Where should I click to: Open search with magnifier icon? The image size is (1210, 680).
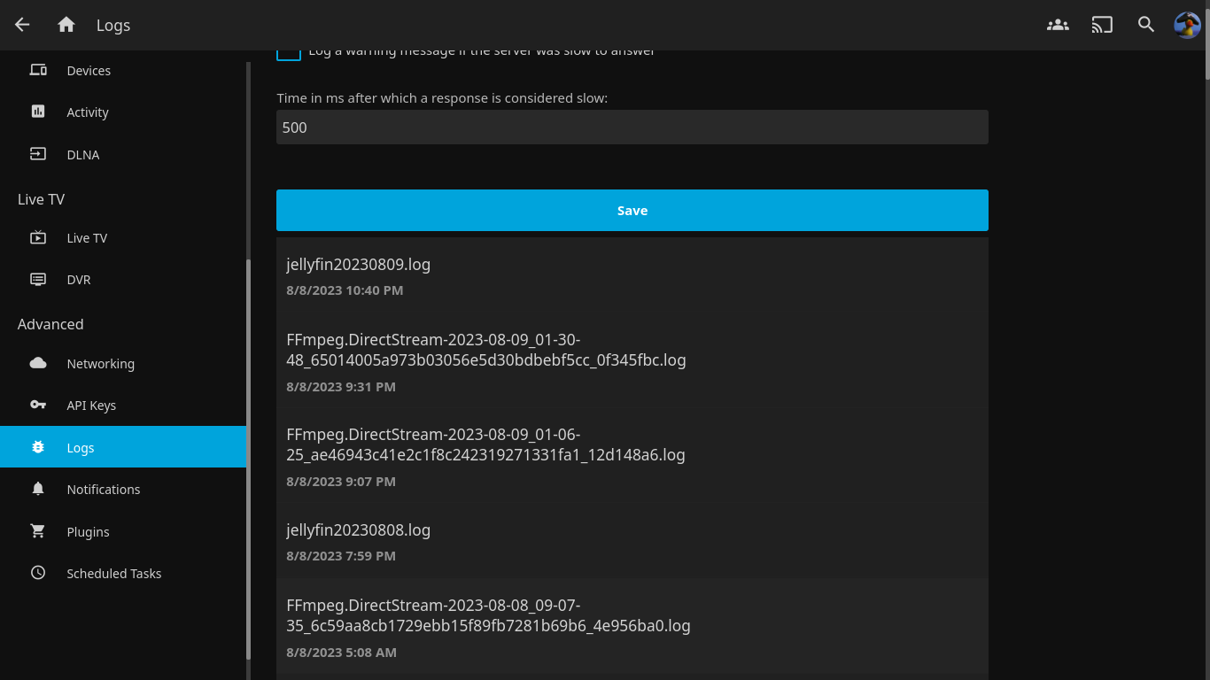point(1146,25)
